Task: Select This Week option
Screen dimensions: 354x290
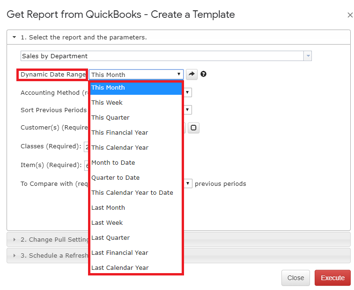Action: click(x=136, y=102)
